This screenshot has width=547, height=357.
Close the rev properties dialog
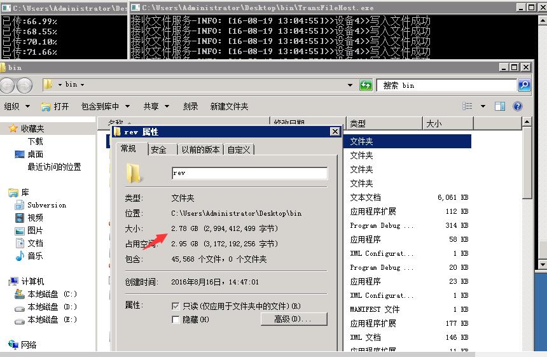(335, 131)
